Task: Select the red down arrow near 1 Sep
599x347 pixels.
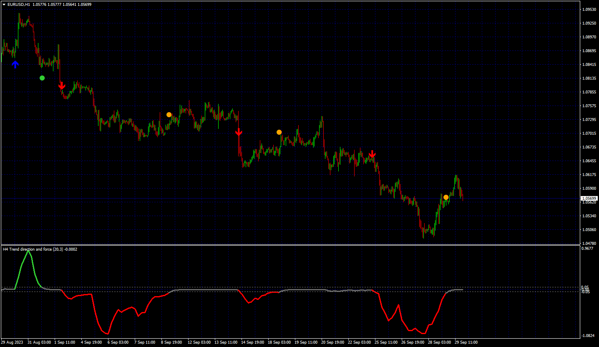Action: (62, 85)
